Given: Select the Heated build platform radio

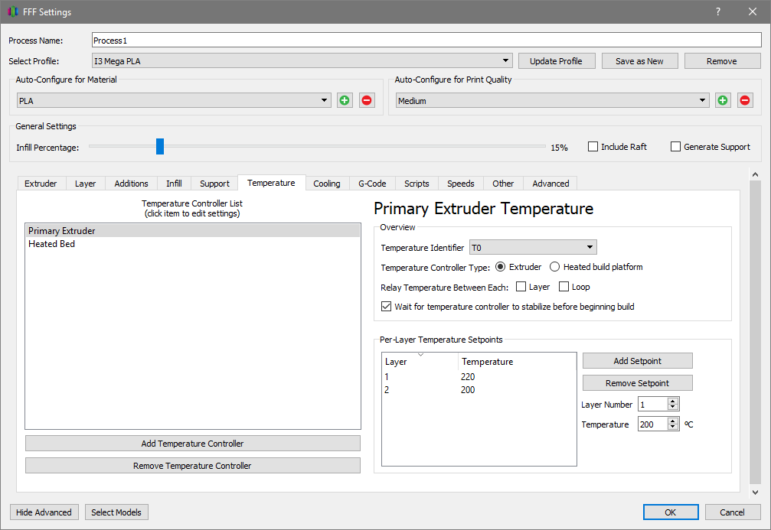Looking at the screenshot, I should pyautogui.click(x=554, y=267).
